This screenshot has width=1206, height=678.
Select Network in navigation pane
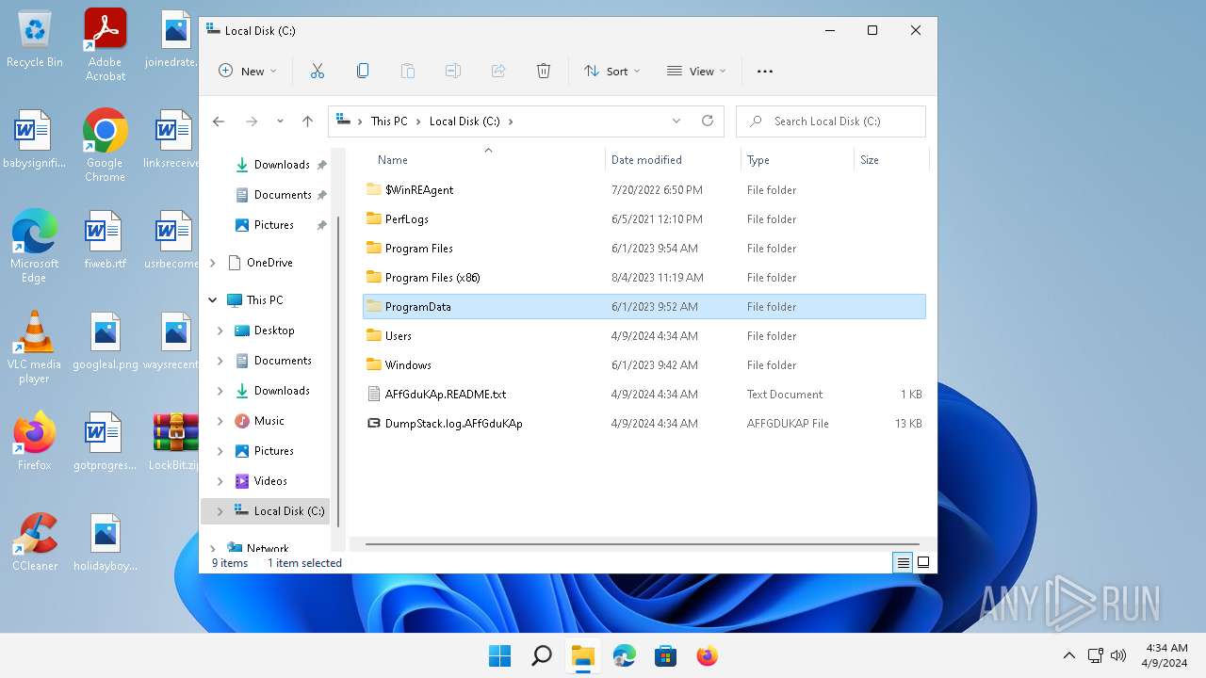[x=266, y=547]
